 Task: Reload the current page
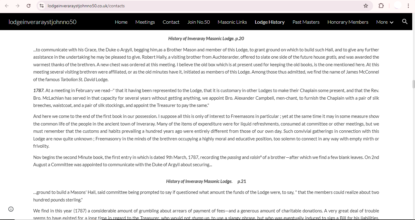coord(29,6)
